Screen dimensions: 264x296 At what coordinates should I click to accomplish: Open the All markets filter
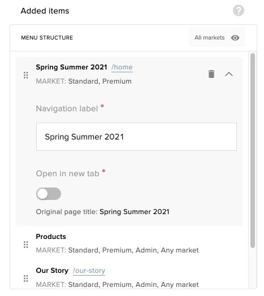click(217, 38)
